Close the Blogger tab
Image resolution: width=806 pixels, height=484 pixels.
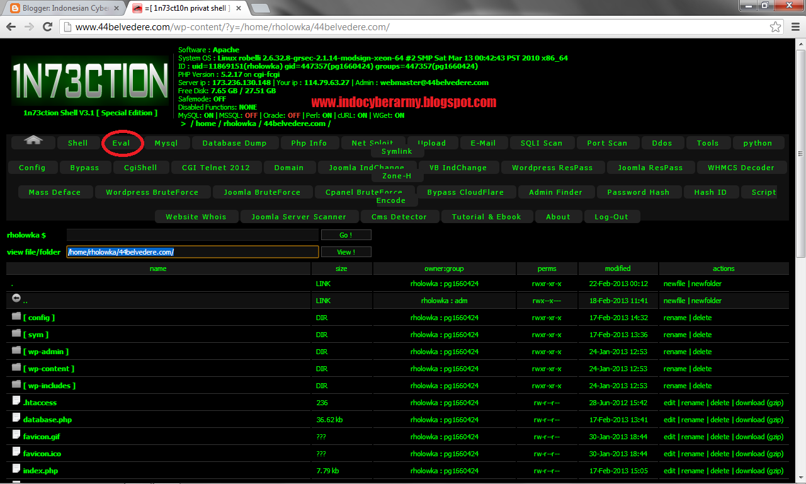pos(115,8)
